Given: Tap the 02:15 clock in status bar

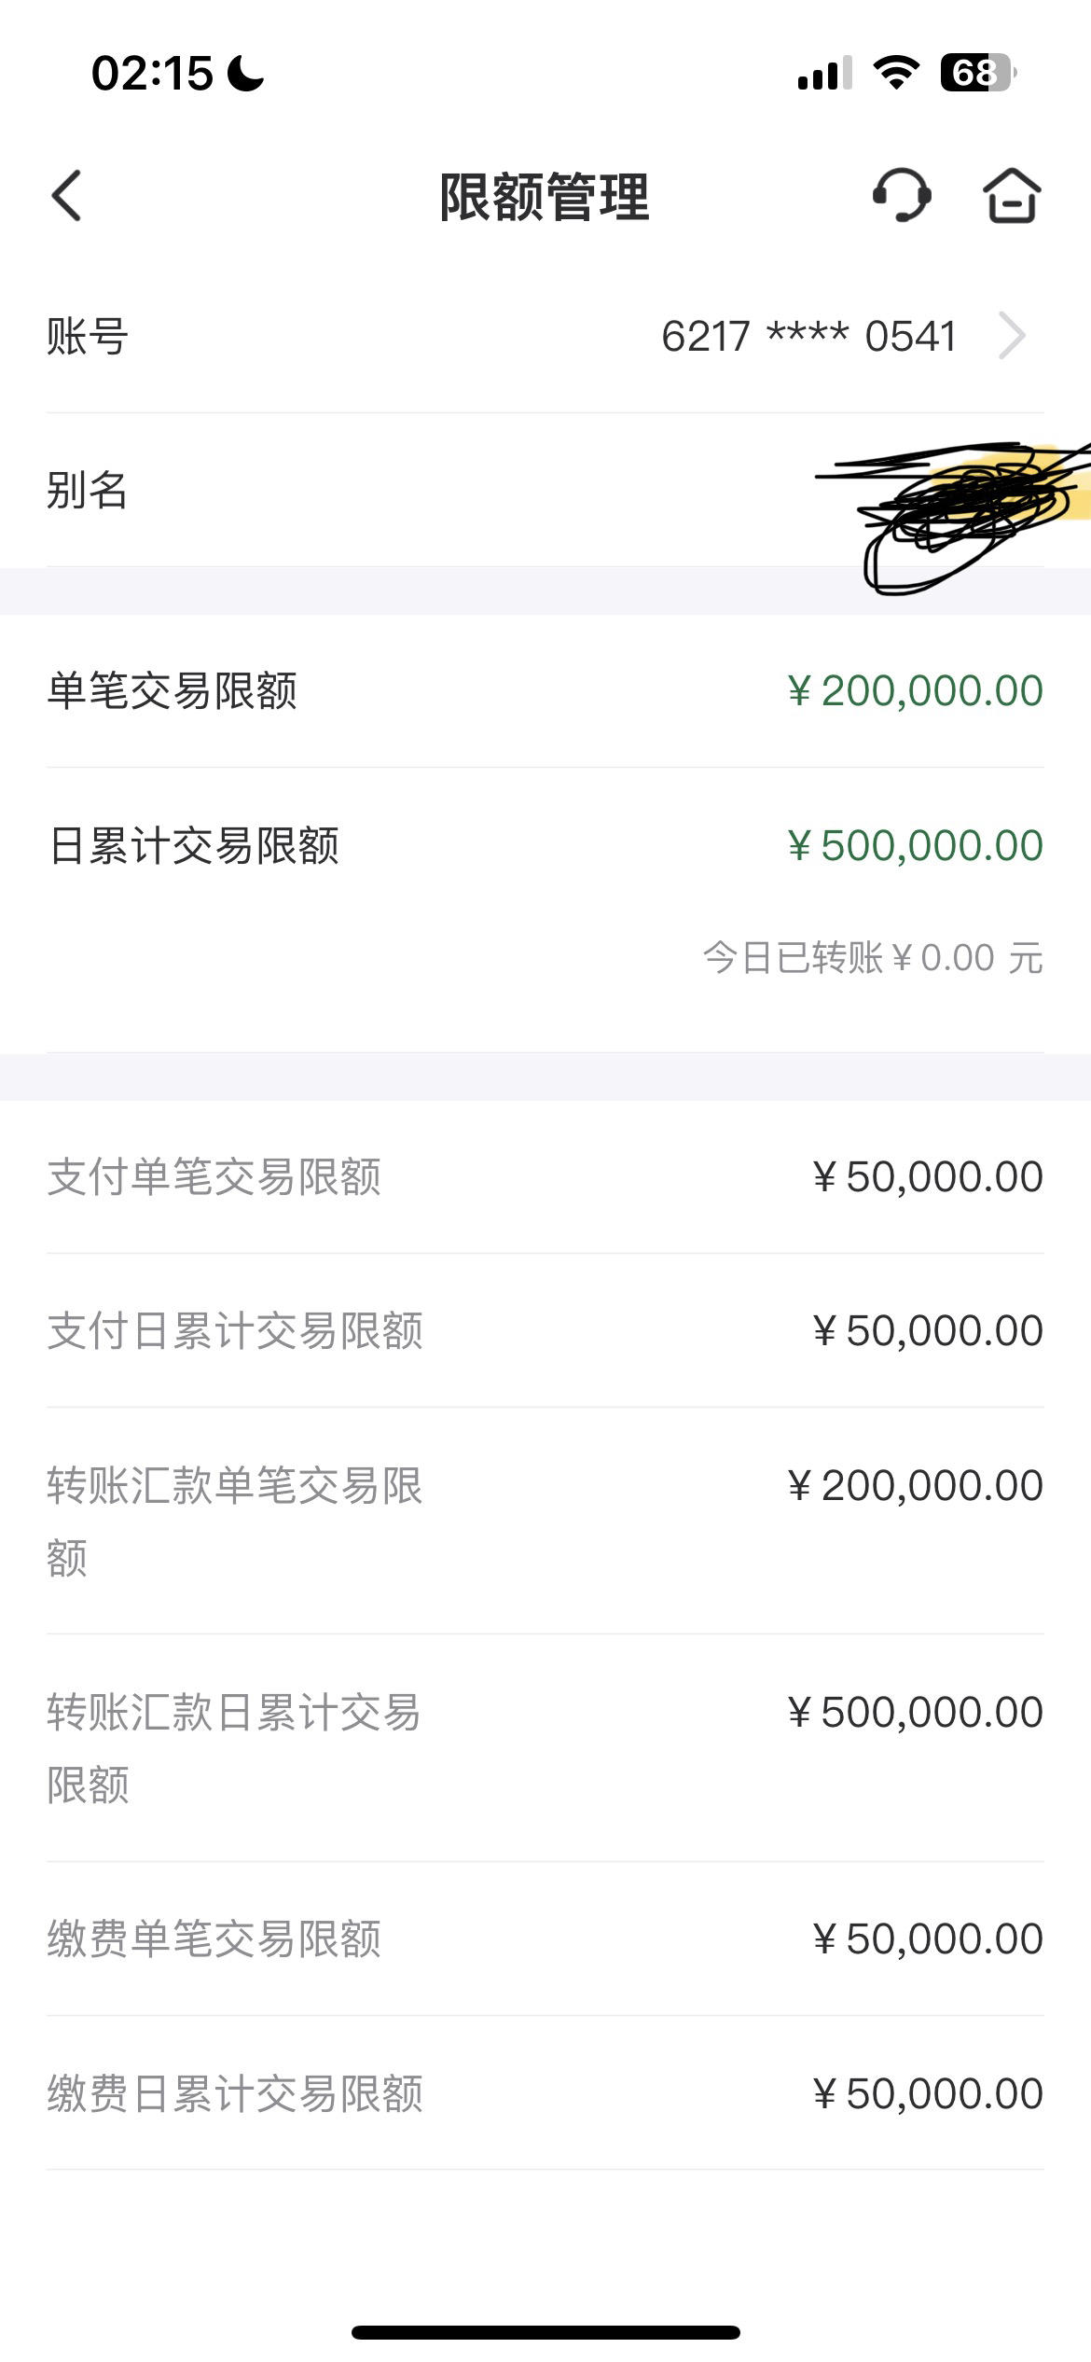Looking at the screenshot, I should click(x=152, y=73).
